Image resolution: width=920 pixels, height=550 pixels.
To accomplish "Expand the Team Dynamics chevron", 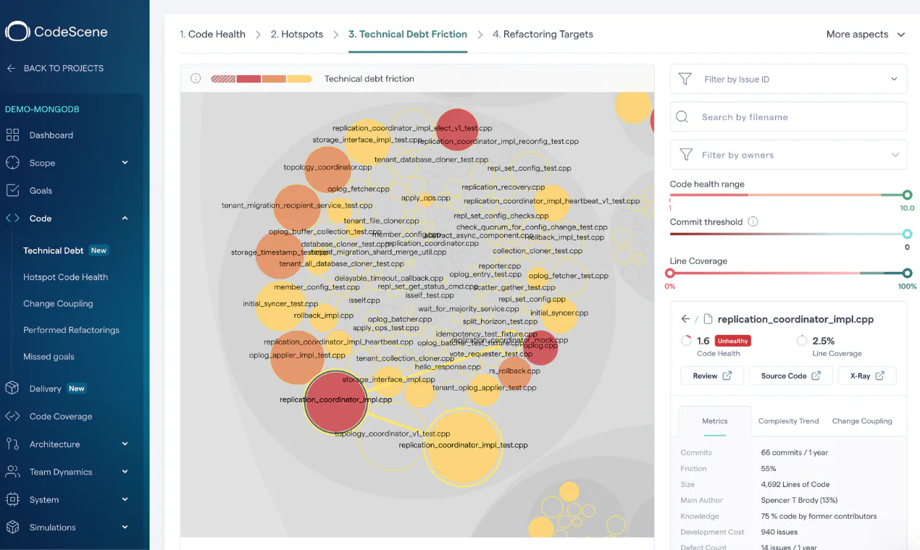I will click(x=125, y=472).
